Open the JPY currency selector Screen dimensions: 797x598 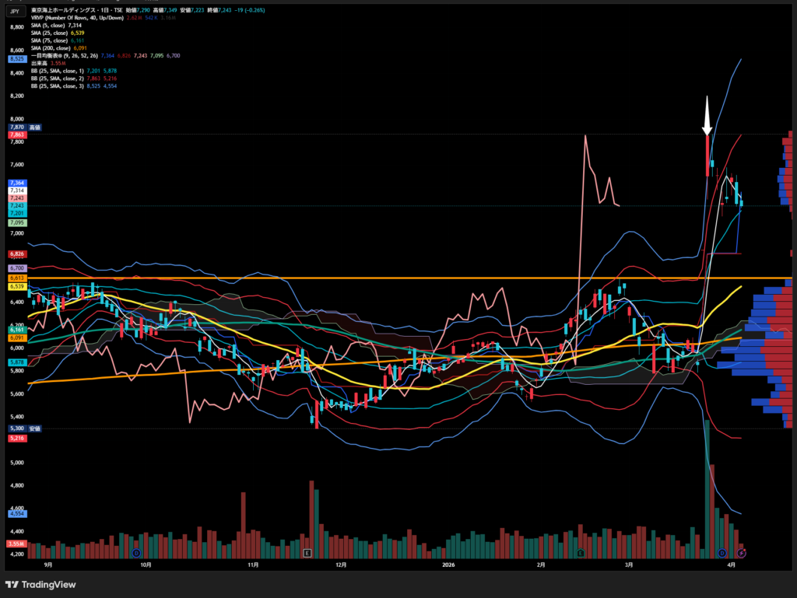pos(16,12)
